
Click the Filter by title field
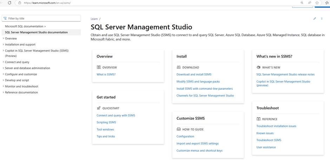(41, 19)
